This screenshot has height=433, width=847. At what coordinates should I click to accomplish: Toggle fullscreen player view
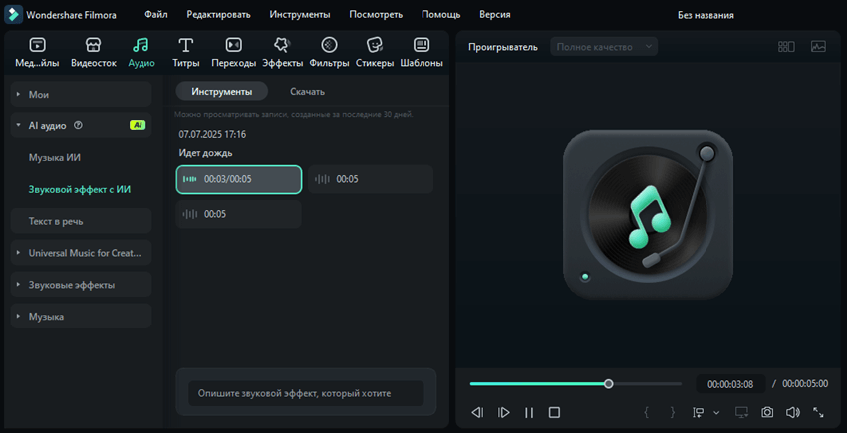point(818,413)
